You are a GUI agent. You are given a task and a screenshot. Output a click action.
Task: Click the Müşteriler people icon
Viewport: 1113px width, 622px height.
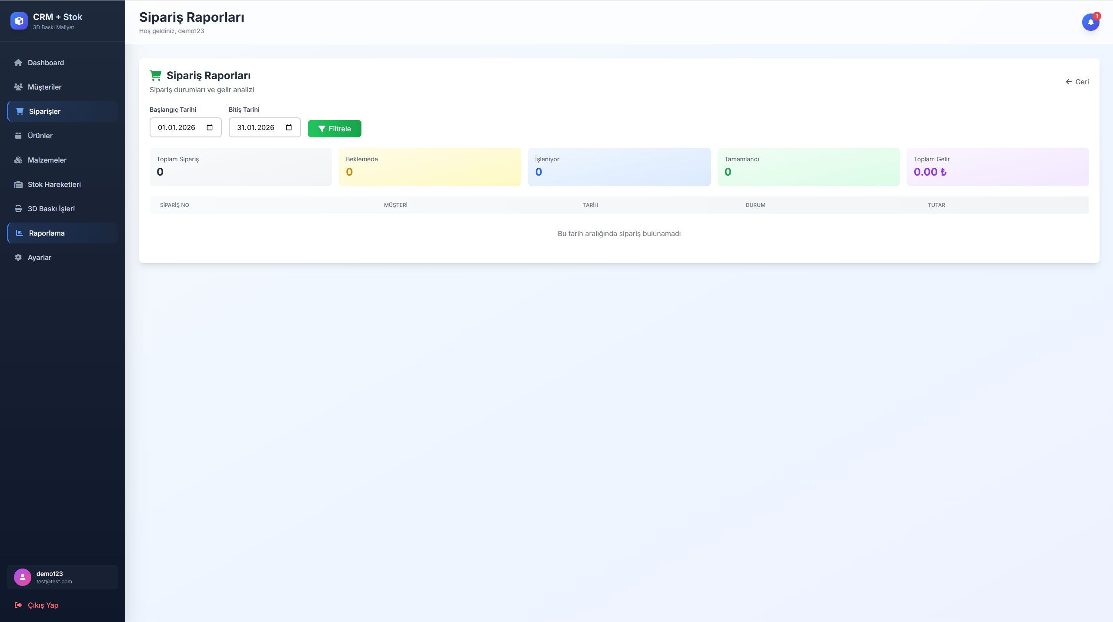(18, 87)
